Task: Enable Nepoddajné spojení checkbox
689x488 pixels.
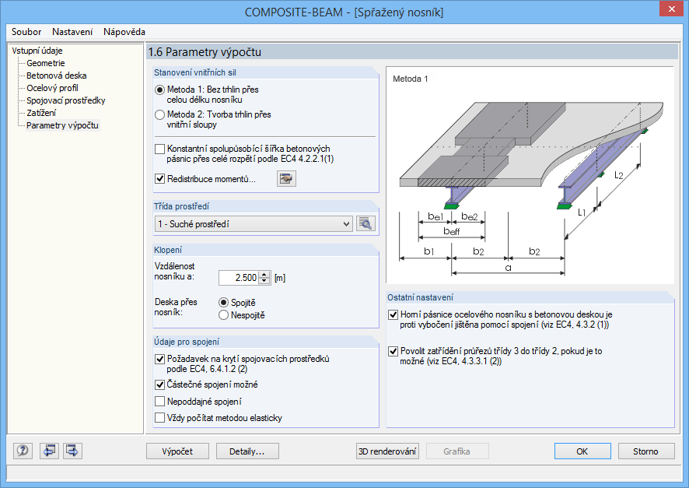Action: [159, 402]
